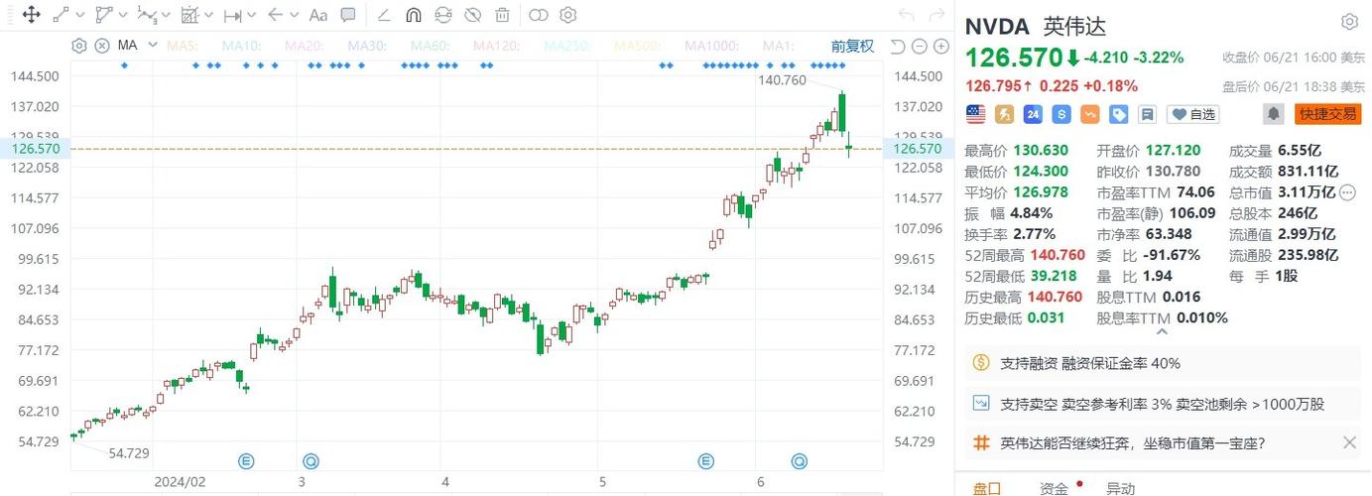Zoom in the chart with plus button

939,46
